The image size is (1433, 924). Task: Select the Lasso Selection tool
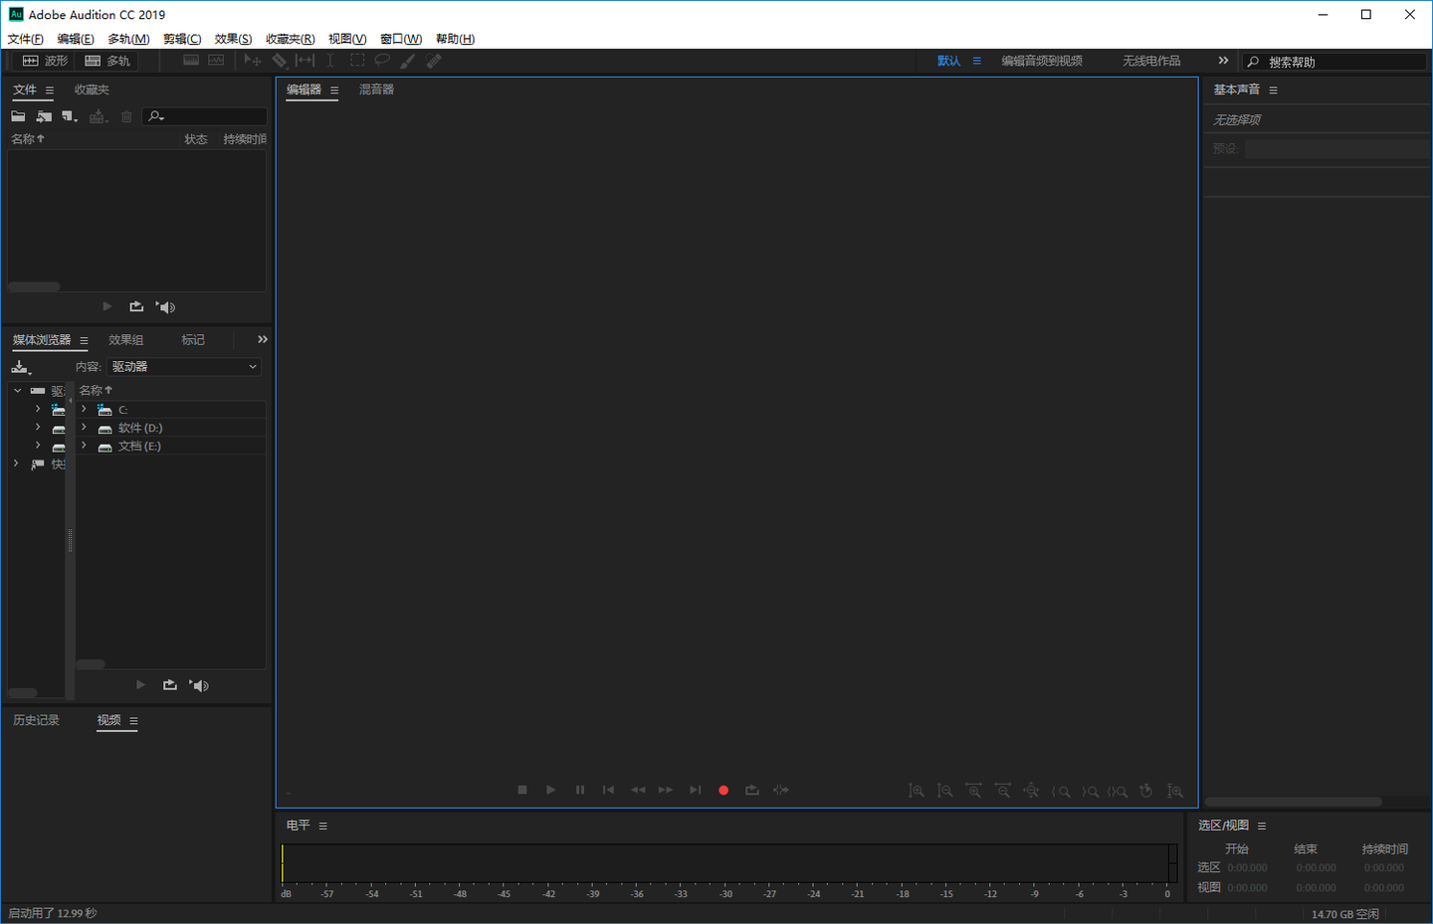coord(382,61)
